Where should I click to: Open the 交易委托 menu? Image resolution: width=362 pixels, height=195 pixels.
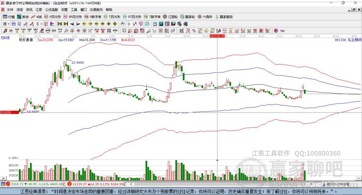pos(96,10)
